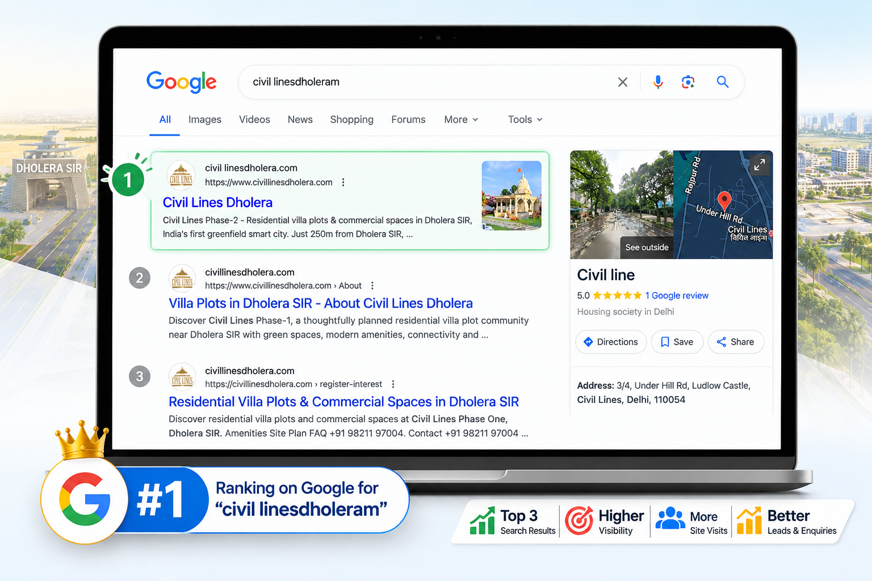Screen dimensions: 872x581
Task: Get Directions to Civil line
Action: [x=611, y=342]
